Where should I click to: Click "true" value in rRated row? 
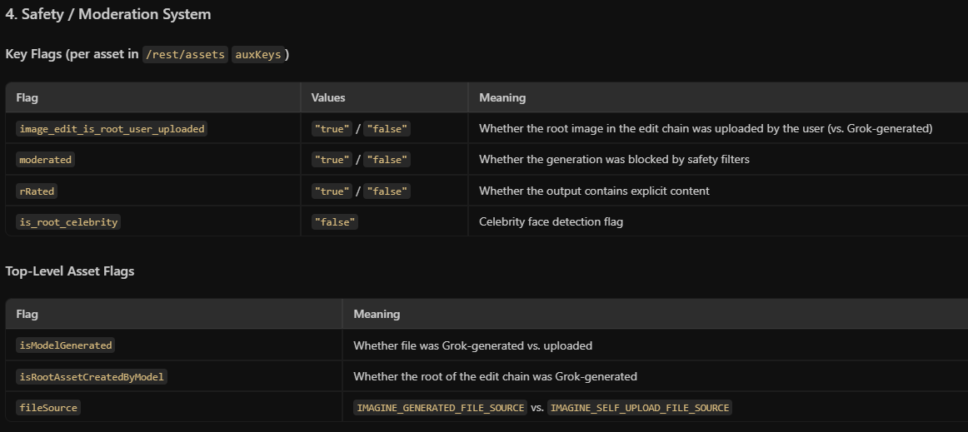tap(332, 191)
